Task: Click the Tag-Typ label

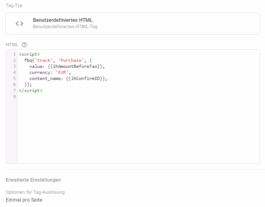Action: [x=14, y=5]
